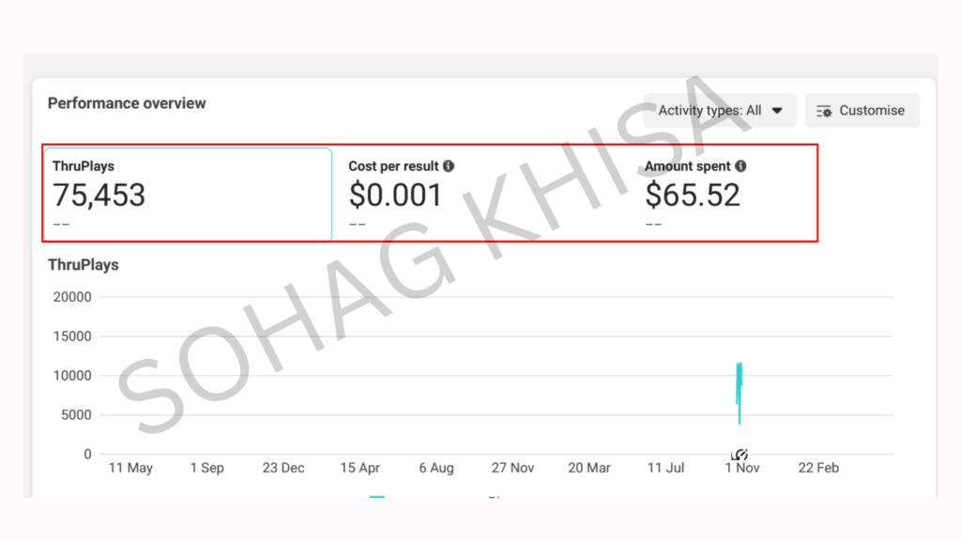961x540 pixels.
Task: Open the Activity types: All dropdown
Action: tap(720, 111)
